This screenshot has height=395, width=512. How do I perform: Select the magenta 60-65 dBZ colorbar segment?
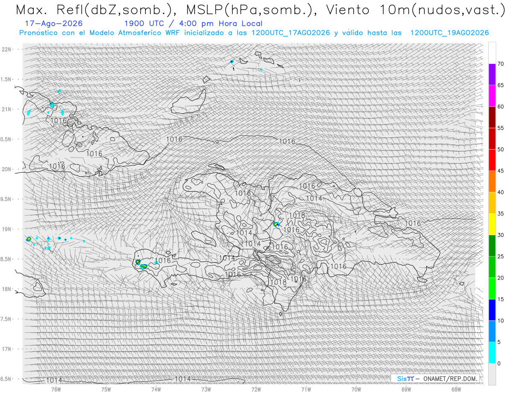(492, 96)
